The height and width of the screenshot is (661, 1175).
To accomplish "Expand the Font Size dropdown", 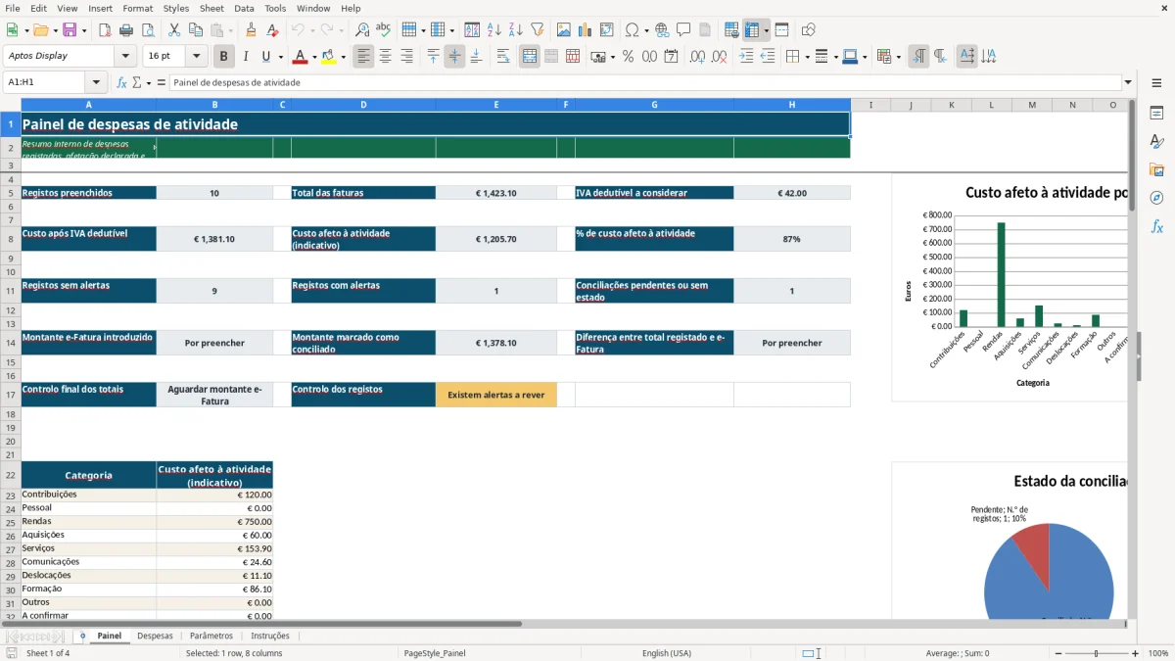I will (x=197, y=56).
